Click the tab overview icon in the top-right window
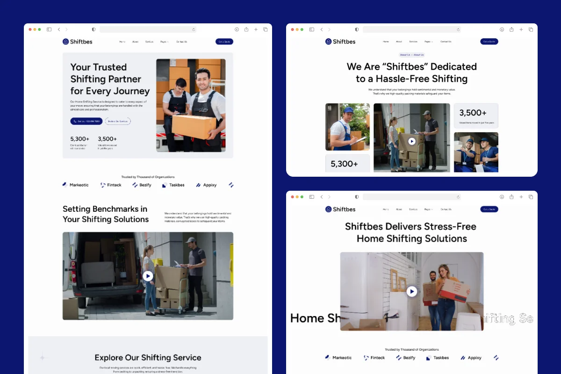The width and height of the screenshot is (561, 374). tap(531, 29)
